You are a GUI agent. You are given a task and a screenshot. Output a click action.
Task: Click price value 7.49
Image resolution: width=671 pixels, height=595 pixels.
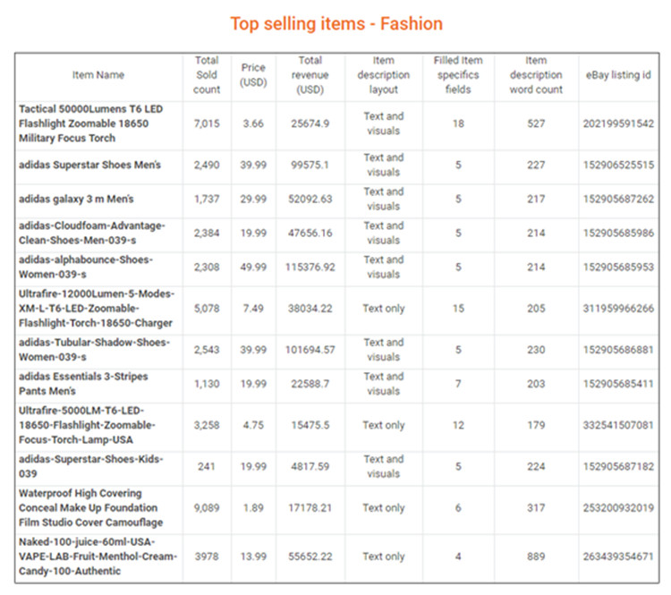coord(253,309)
